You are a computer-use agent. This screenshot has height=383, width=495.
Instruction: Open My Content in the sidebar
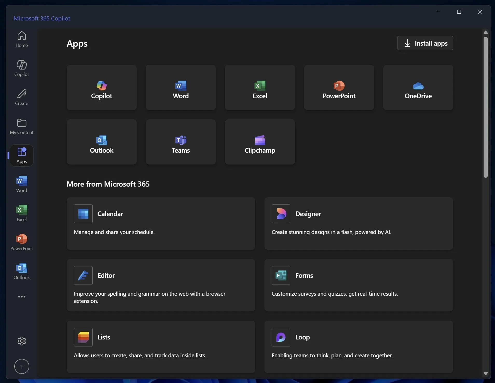pos(22,126)
